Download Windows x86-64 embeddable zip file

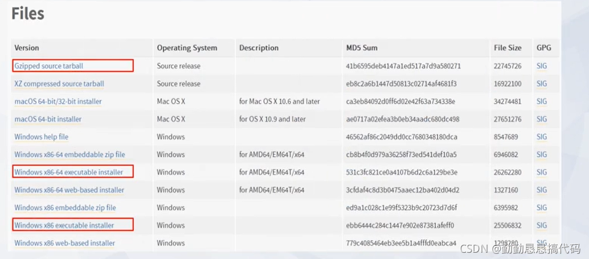click(70, 154)
